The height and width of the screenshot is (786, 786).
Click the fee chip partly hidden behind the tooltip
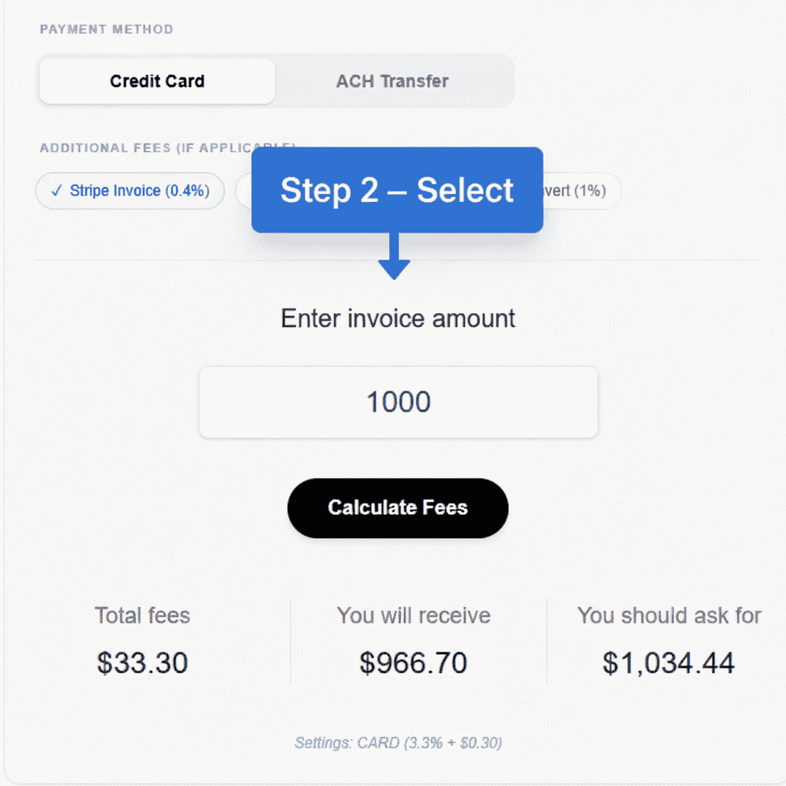point(243,191)
